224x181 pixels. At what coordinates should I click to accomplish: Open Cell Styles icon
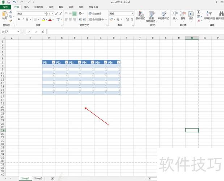tap(163, 14)
